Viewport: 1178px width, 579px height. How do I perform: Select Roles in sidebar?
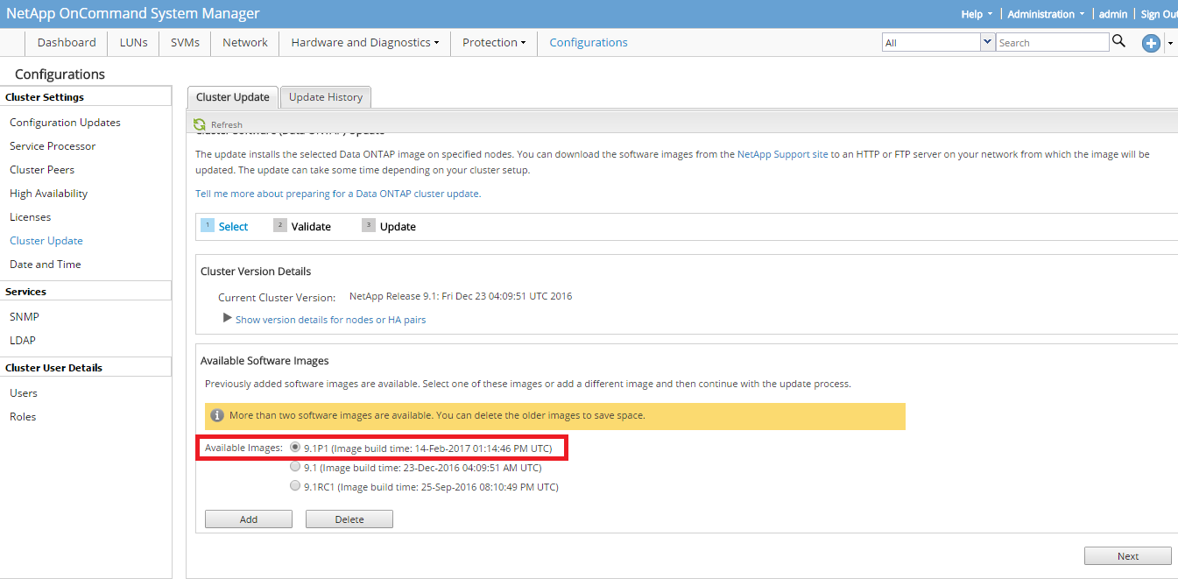23,417
